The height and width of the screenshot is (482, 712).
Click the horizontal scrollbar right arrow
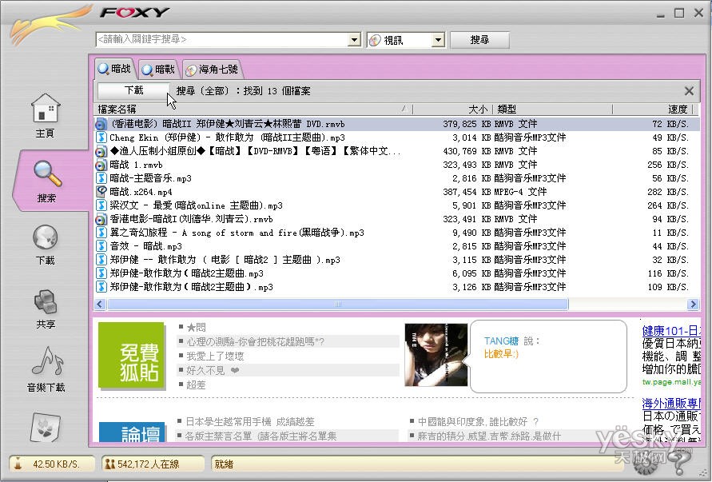tap(693, 304)
